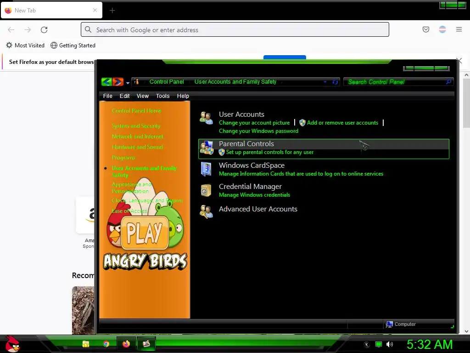Click Change your Windows password
The width and height of the screenshot is (470, 353).
258,131
